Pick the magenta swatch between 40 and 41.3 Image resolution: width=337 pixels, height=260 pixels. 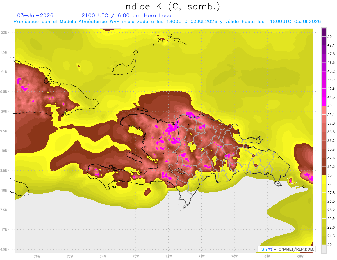(324, 102)
